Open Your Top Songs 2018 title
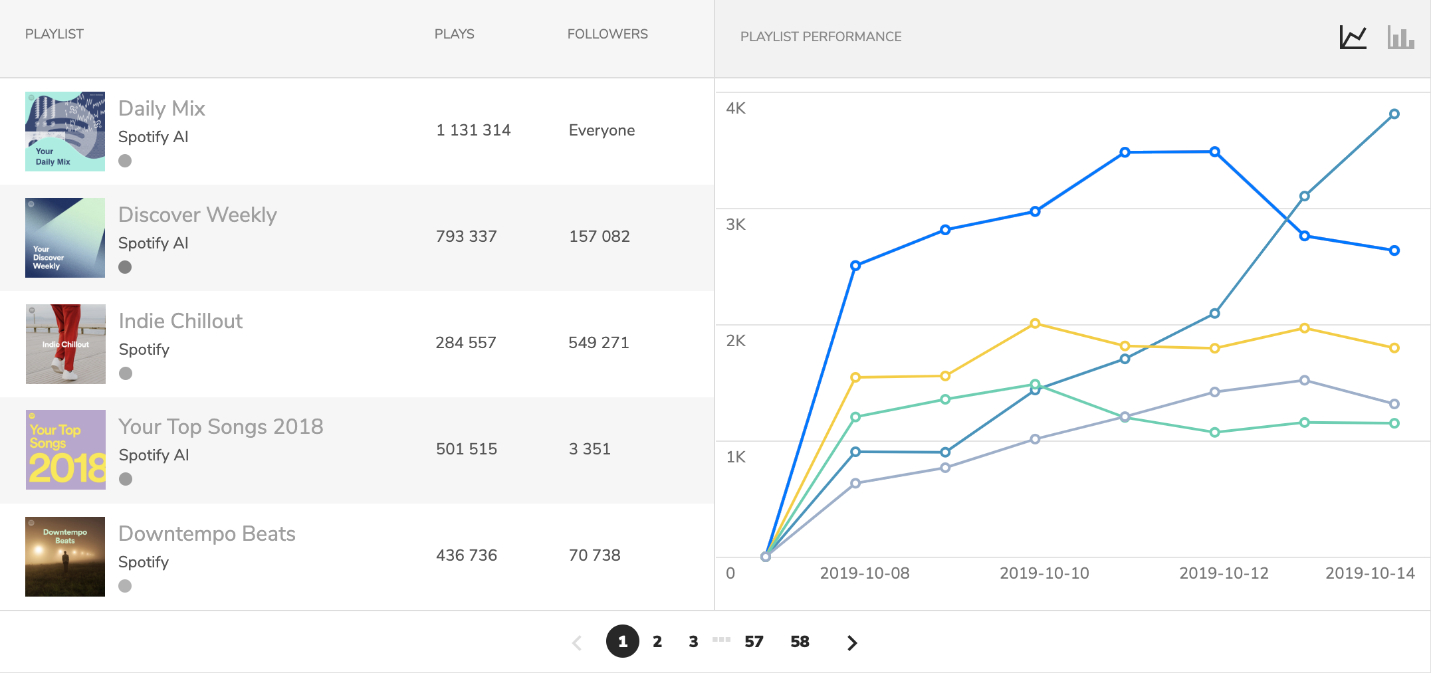The image size is (1431, 673). tap(221, 427)
